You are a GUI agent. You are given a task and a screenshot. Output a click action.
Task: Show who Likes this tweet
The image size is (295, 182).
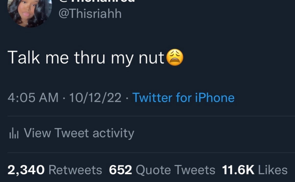click(273, 170)
